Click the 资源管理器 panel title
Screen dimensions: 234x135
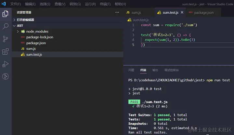click(x=24, y=12)
